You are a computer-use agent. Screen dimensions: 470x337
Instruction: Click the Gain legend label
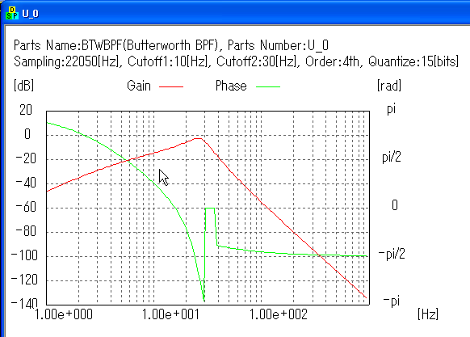click(x=139, y=86)
